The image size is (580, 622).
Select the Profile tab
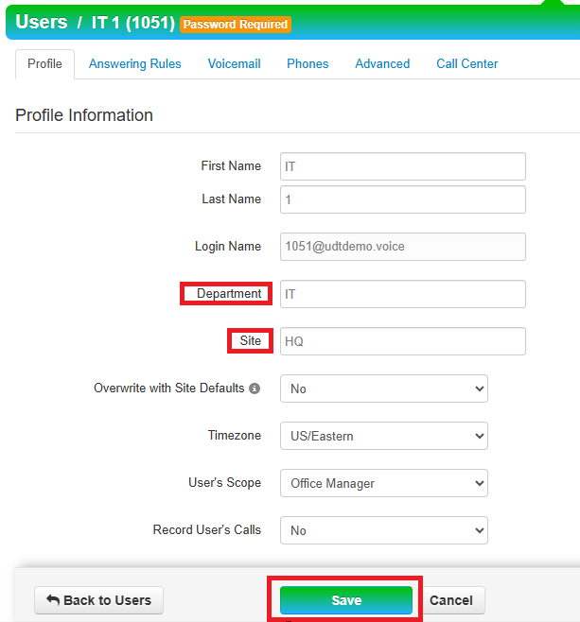pos(44,64)
